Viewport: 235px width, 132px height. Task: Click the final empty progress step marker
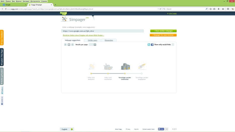pos(142,73)
